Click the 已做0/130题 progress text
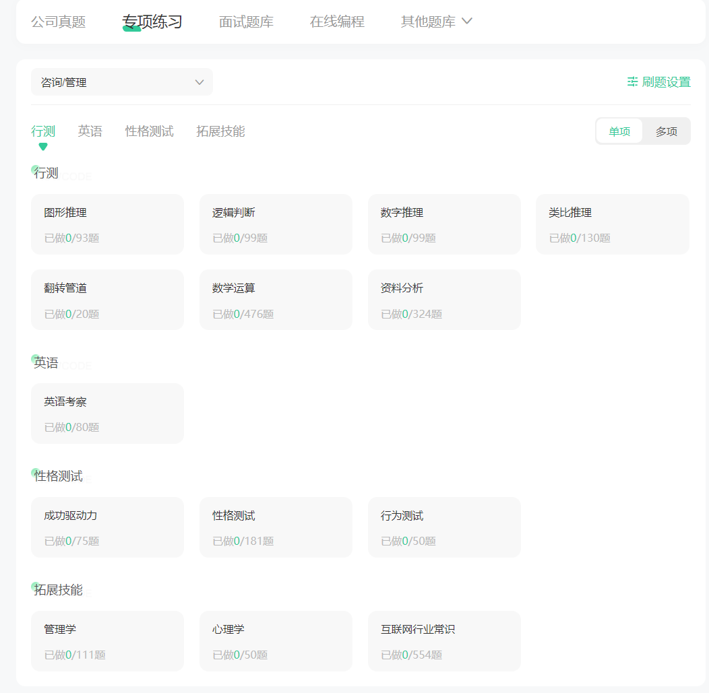The image size is (709, 693). tap(580, 238)
